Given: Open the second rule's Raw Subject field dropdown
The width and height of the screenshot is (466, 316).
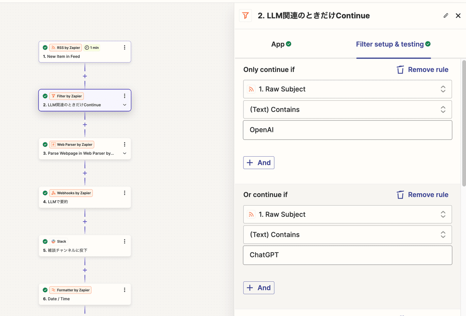Looking at the screenshot, I should pyautogui.click(x=348, y=214).
